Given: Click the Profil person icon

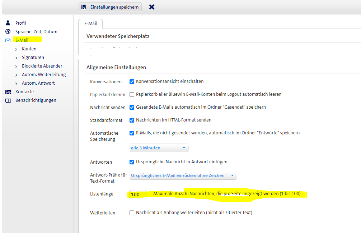Looking at the screenshot, I should click(8, 23).
